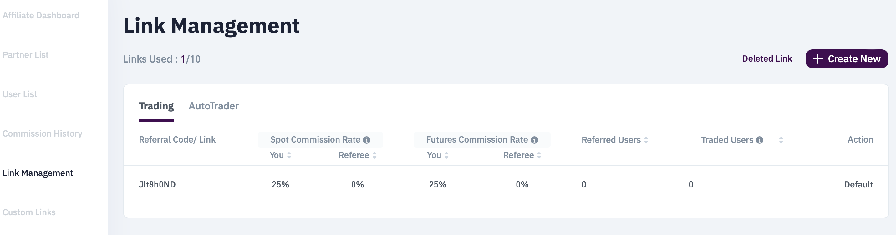Sort by Spot 'You' column arrows

point(289,155)
